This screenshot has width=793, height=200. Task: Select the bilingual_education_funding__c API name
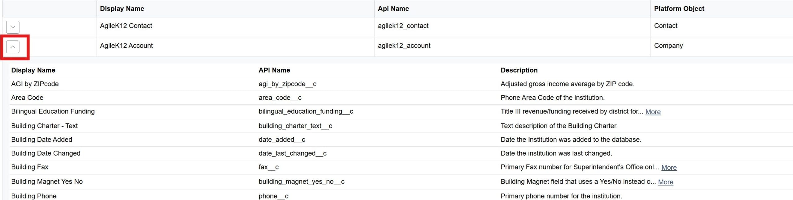[306, 111]
